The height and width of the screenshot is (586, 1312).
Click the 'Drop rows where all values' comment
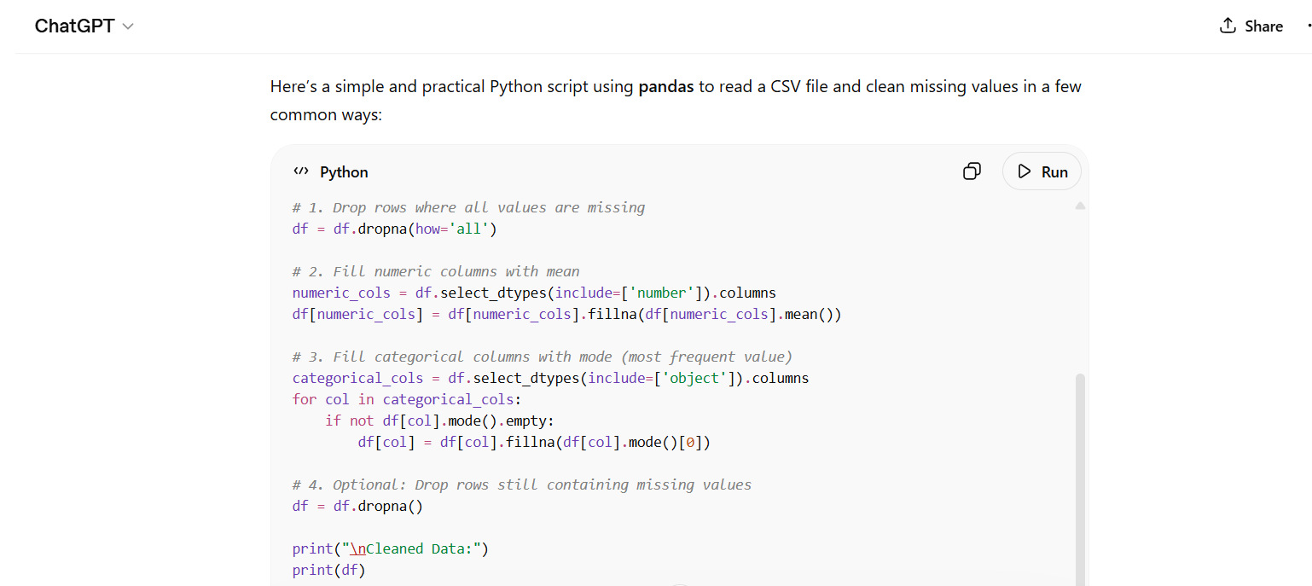click(x=468, y=207)
